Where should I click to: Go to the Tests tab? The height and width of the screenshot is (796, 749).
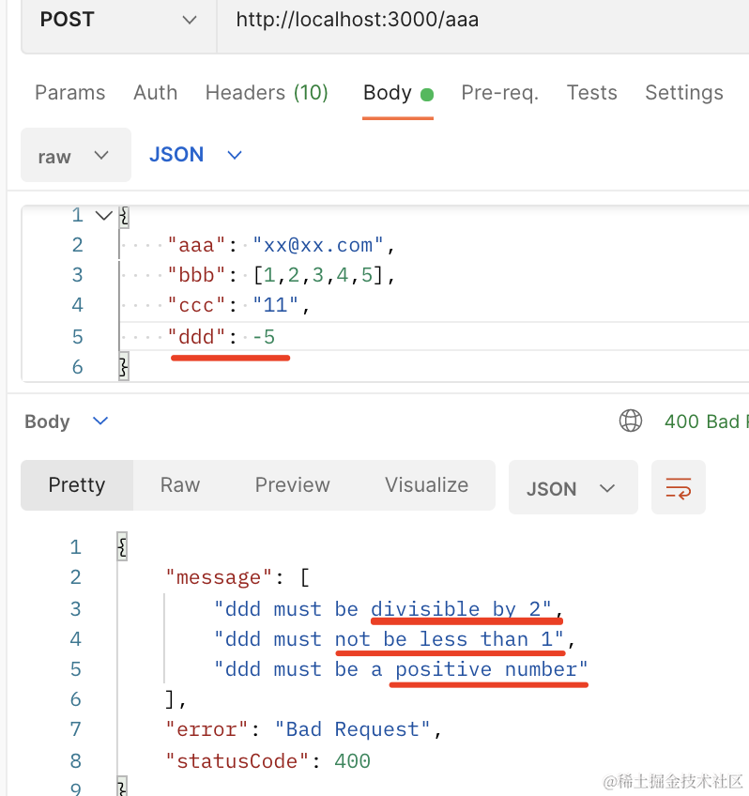(x=591, y=93)
